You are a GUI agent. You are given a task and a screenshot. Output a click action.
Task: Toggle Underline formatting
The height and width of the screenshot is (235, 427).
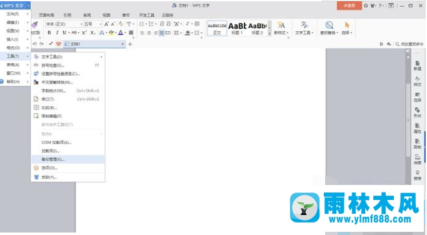pos(64,32)
